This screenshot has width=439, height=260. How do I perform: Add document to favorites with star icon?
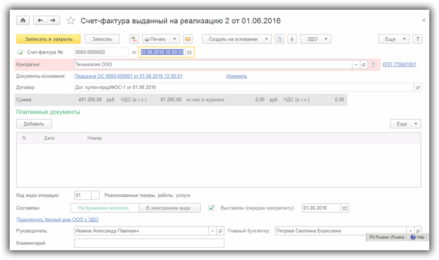[71, 21]
